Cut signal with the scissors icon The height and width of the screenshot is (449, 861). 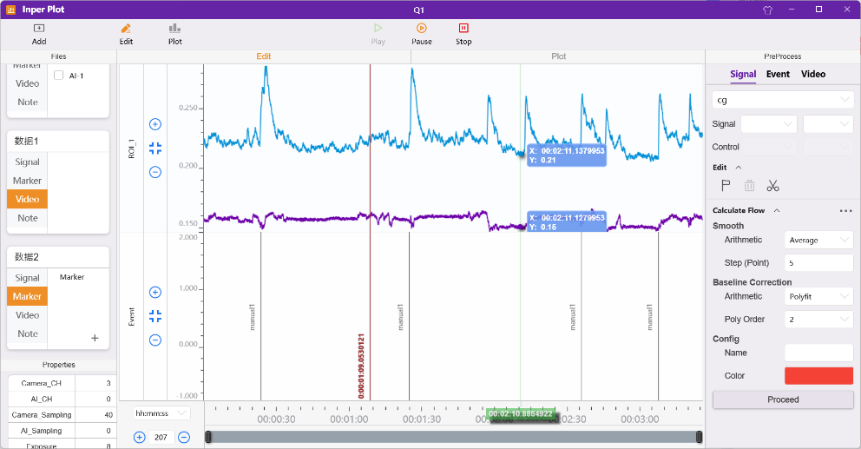tap(773, 186)
